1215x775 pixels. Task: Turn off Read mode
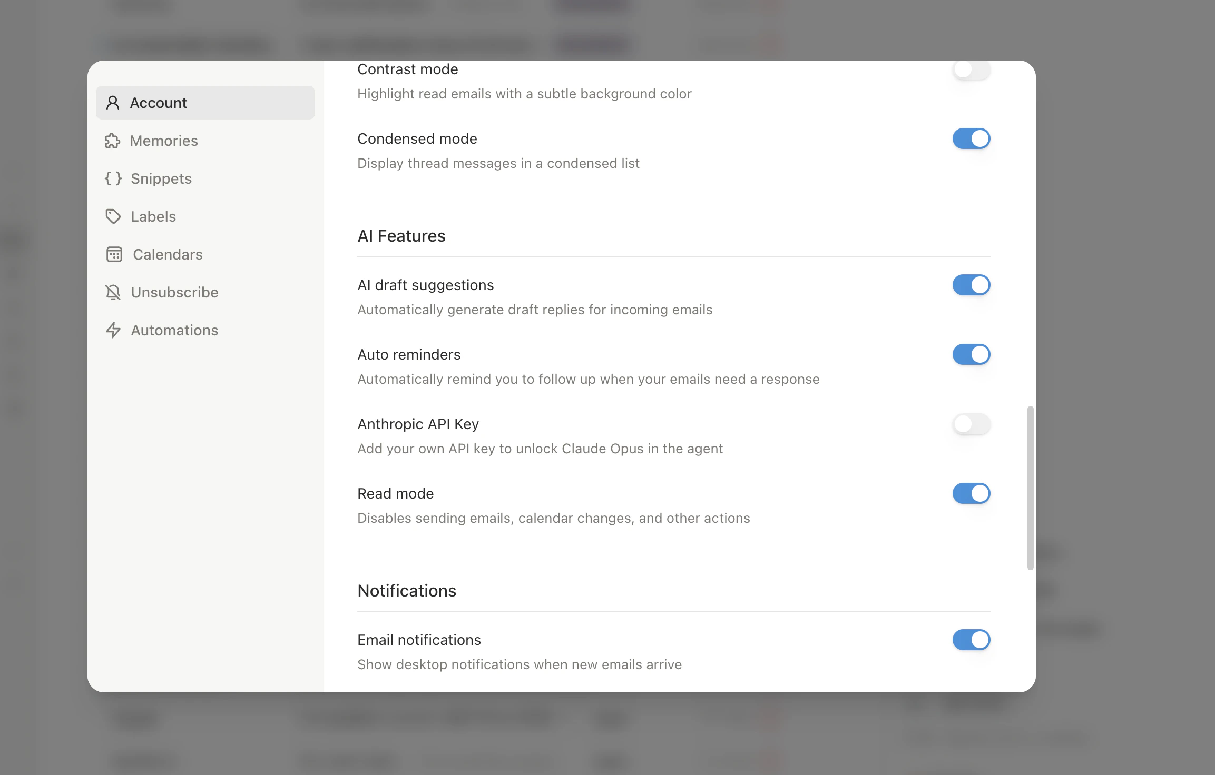tap(971, 493)
